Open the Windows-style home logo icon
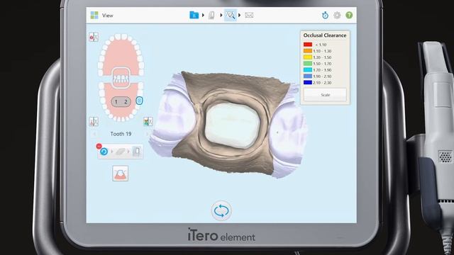Viewport: 454px width, 255px height. (x=94, y=16)
